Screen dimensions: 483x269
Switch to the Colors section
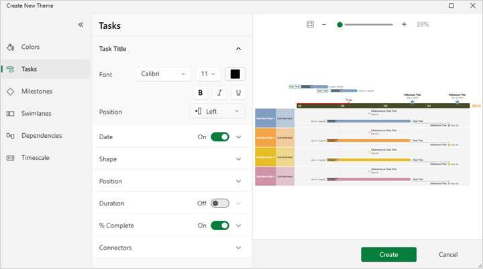pos(30,47)
